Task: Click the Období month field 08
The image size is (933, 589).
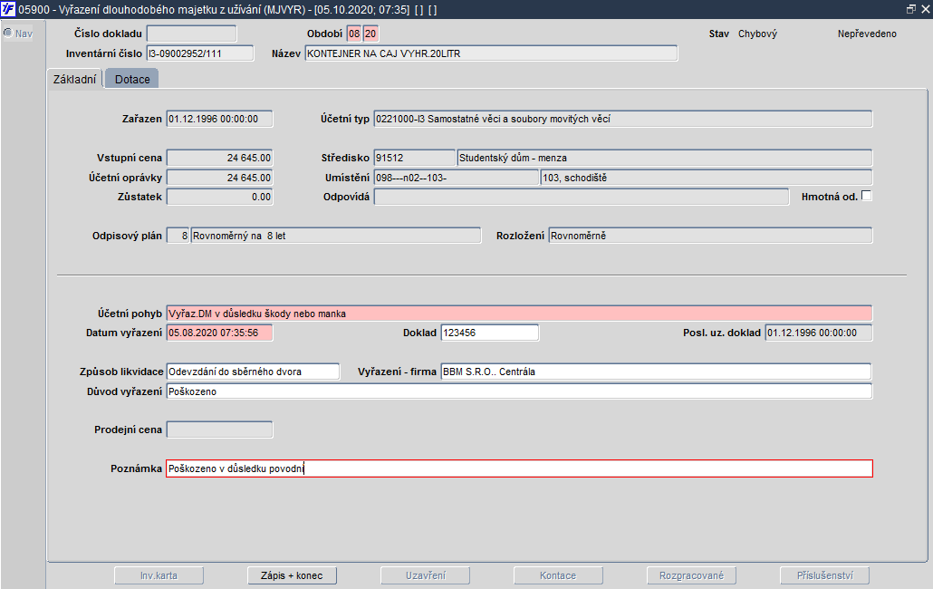Action: 354,34
